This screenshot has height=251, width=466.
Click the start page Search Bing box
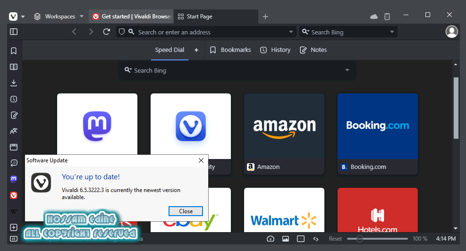pos(237,70)
